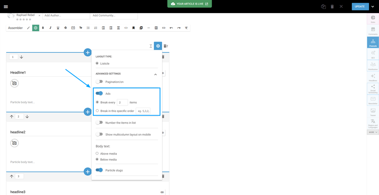Open the SEO sidebar panel
Viewport: 379px width, 195px height.
373,54
